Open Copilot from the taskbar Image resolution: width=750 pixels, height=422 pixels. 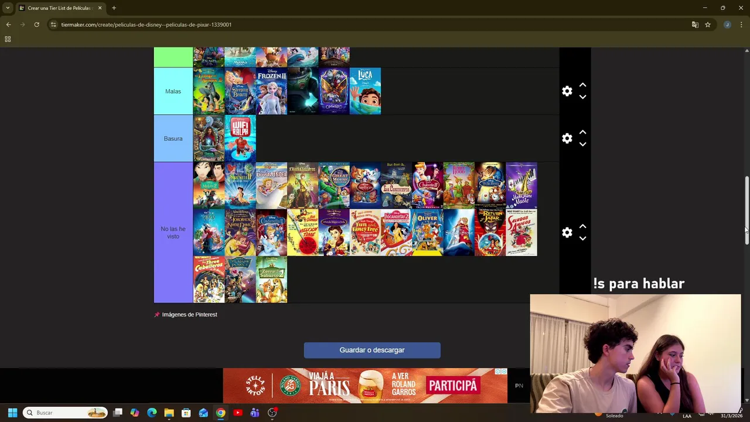[135, 413]
